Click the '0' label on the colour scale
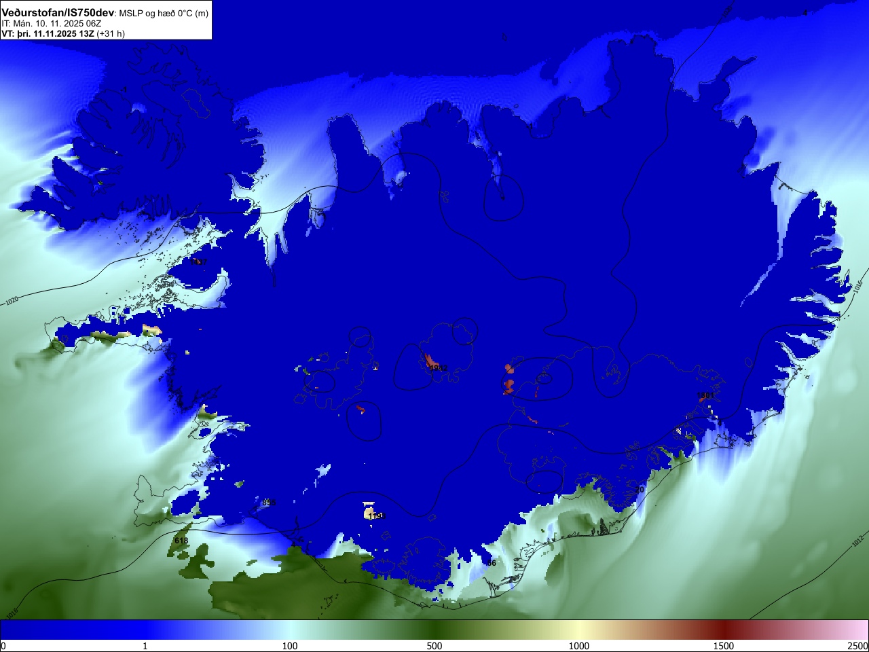Image resolution: width=869 pixels, height=652 pixels. (x=3, y=646)
